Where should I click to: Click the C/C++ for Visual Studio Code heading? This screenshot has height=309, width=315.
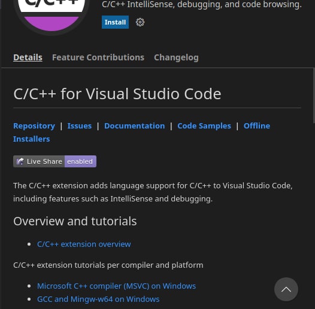(x=117, y=94)
